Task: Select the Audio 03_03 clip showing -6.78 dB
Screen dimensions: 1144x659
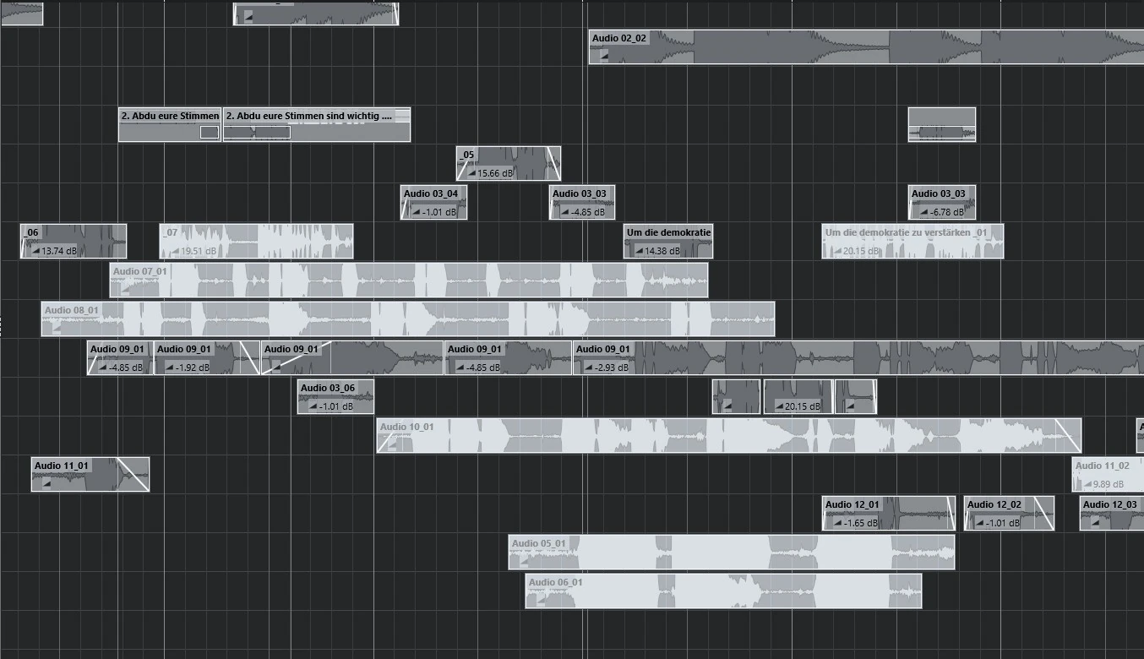Action: coord(942,203)
